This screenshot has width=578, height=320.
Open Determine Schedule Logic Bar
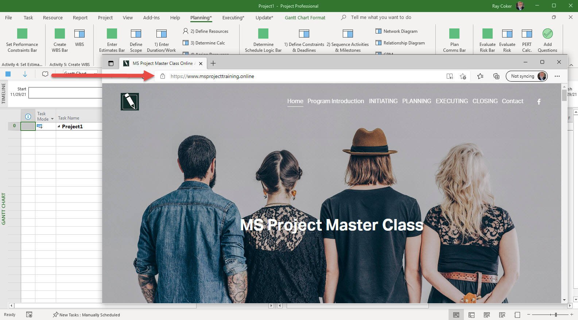pyautogui.click(x=263, y=40)
